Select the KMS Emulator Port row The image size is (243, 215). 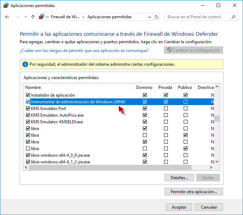[119, 108]
